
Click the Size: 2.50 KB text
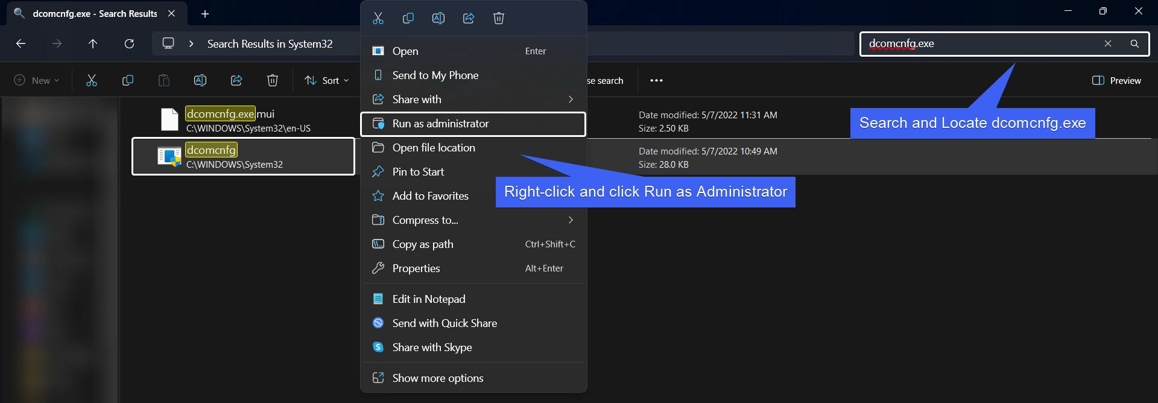(663, 128)
